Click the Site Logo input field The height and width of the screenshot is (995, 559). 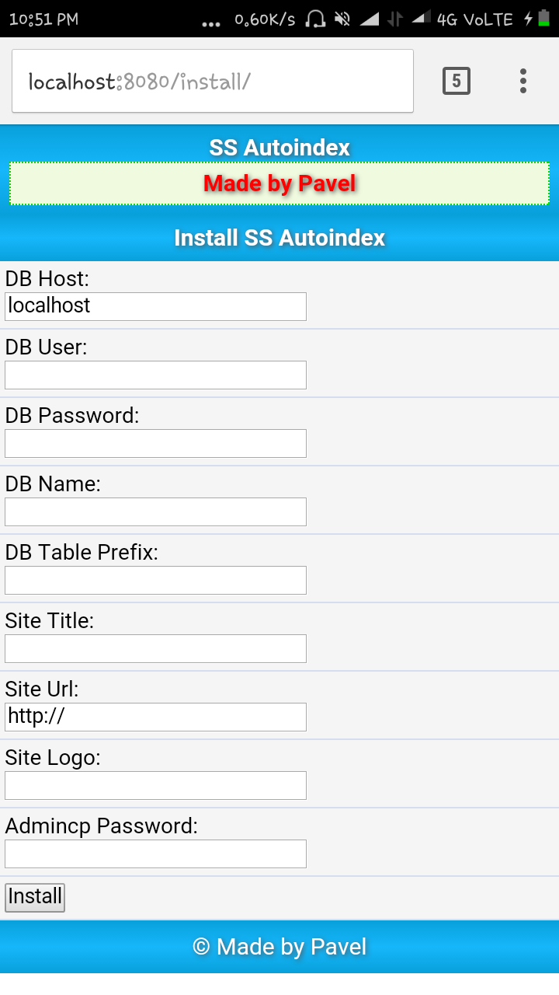pyautogui.click(x=155, y=785)
